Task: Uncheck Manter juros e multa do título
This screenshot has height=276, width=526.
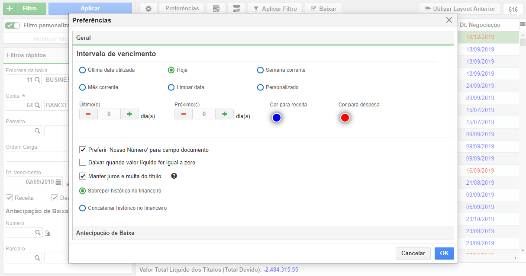Action: 83,176
